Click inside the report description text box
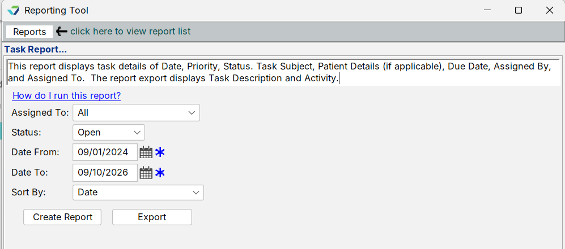The image size is (565, 249). (283, 72)
